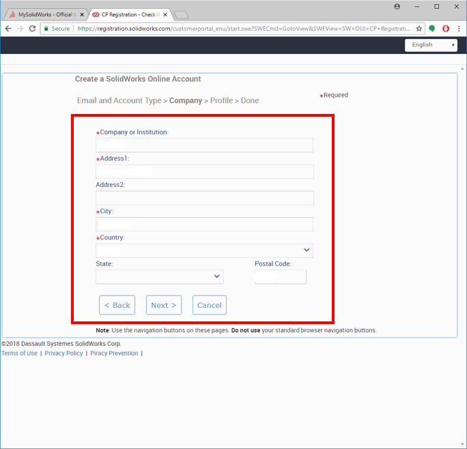Click the Company or Institution field

(x=204, y=145)
